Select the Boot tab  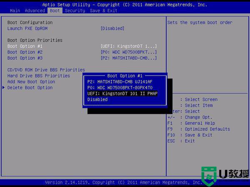pyautogui.click(x=55, y=11)
